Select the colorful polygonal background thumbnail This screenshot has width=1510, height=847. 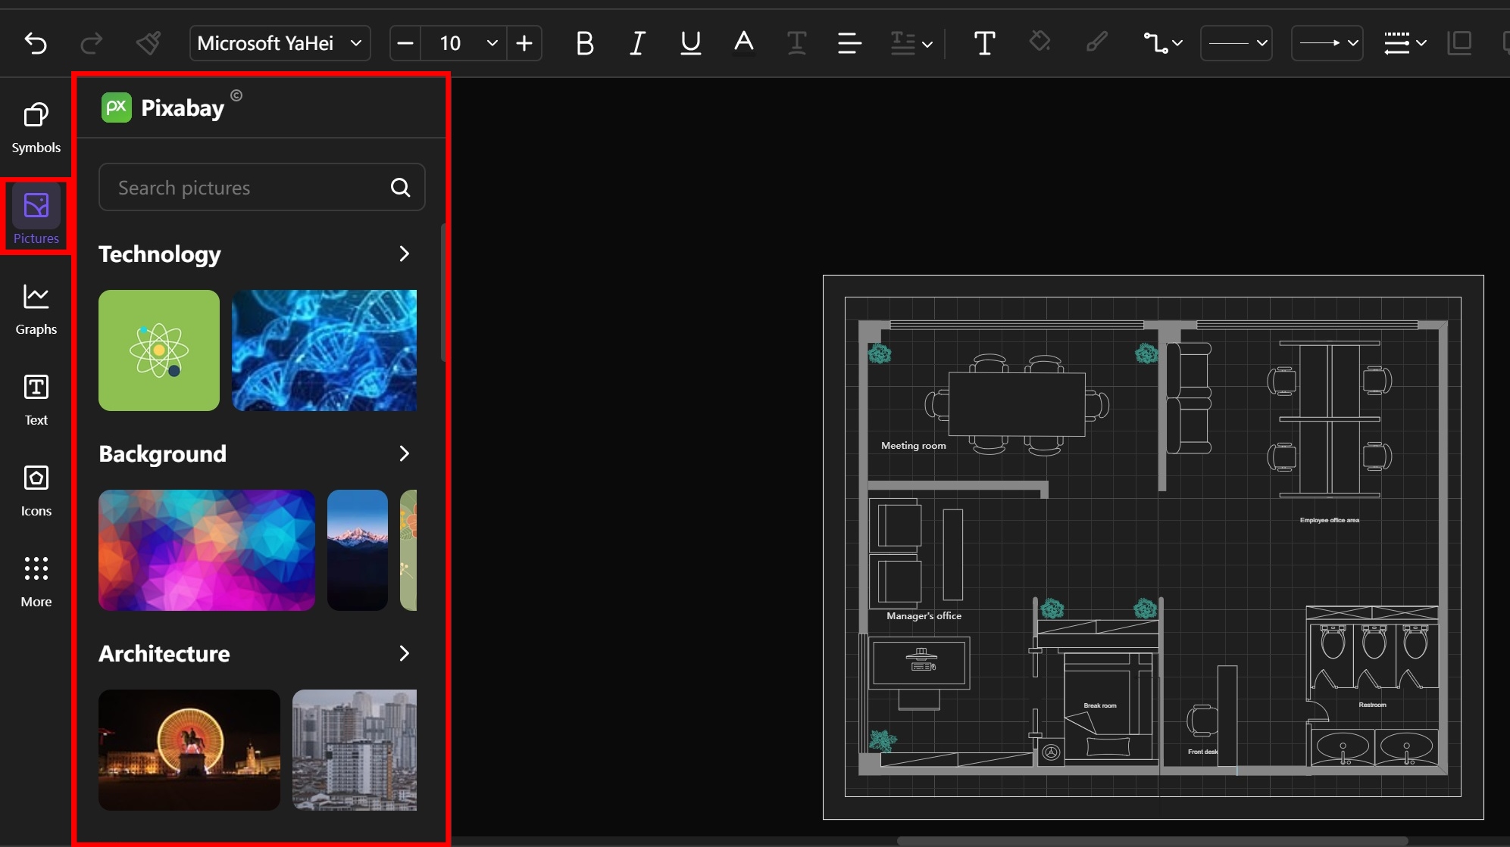205,550
